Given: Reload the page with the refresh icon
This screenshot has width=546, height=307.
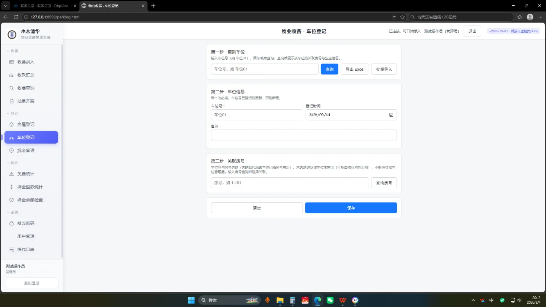Looking at the screenshot, I should pyautogui.click(x=16, y=17).
